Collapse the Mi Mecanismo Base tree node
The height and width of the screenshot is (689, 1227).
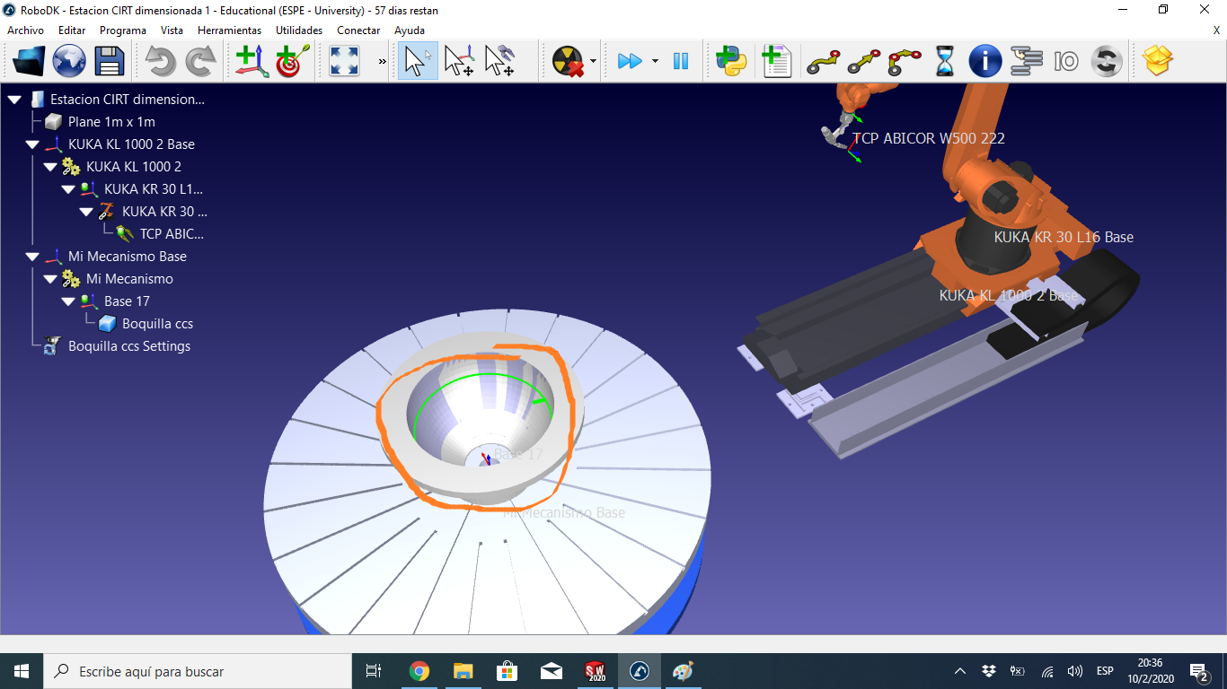tap(32, 257)
